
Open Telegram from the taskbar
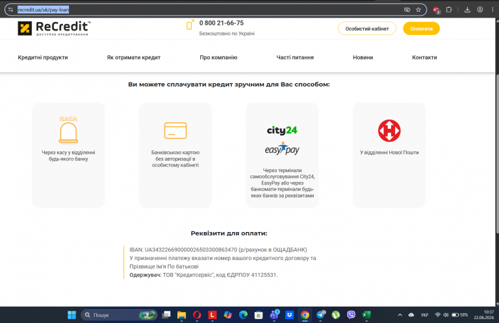click(320, 315)
